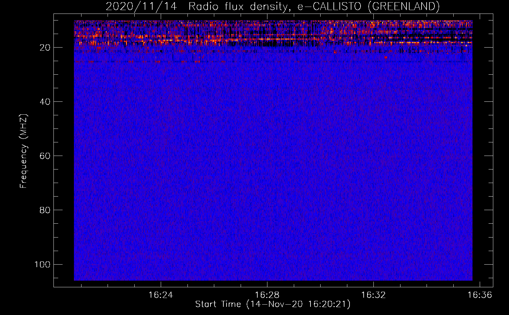Viewport: 509px width, 315px height.
Task: Click the date "2020/11/14" in the title
Action: 141,7
